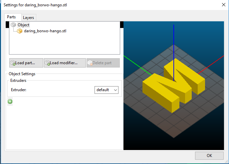Close the Settings dialog window

223,4
